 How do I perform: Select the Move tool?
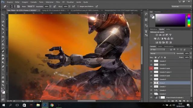(3, 15)
